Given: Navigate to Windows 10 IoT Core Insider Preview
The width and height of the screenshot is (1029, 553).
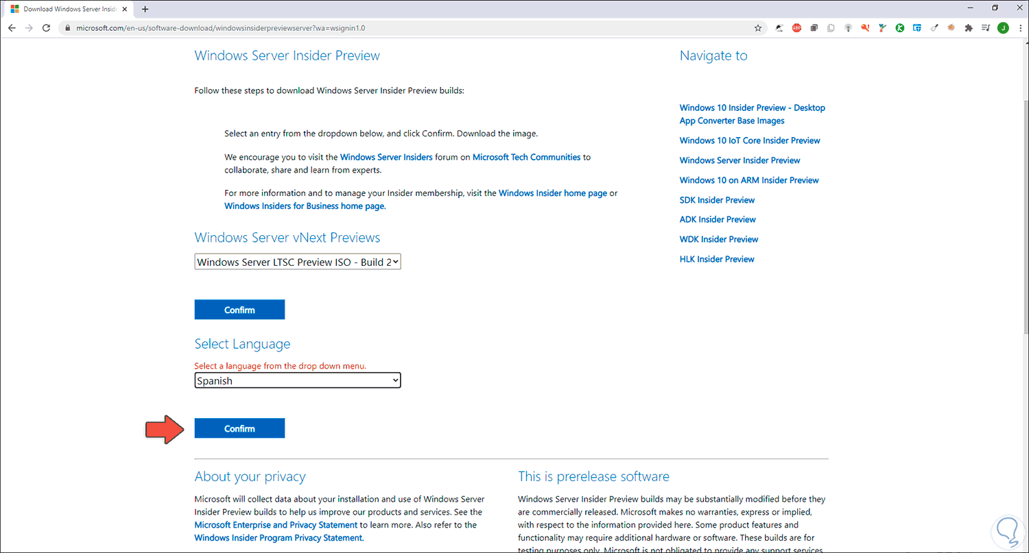Looking at the screenshot, I should pyautogui.click(x=750, y=140).
